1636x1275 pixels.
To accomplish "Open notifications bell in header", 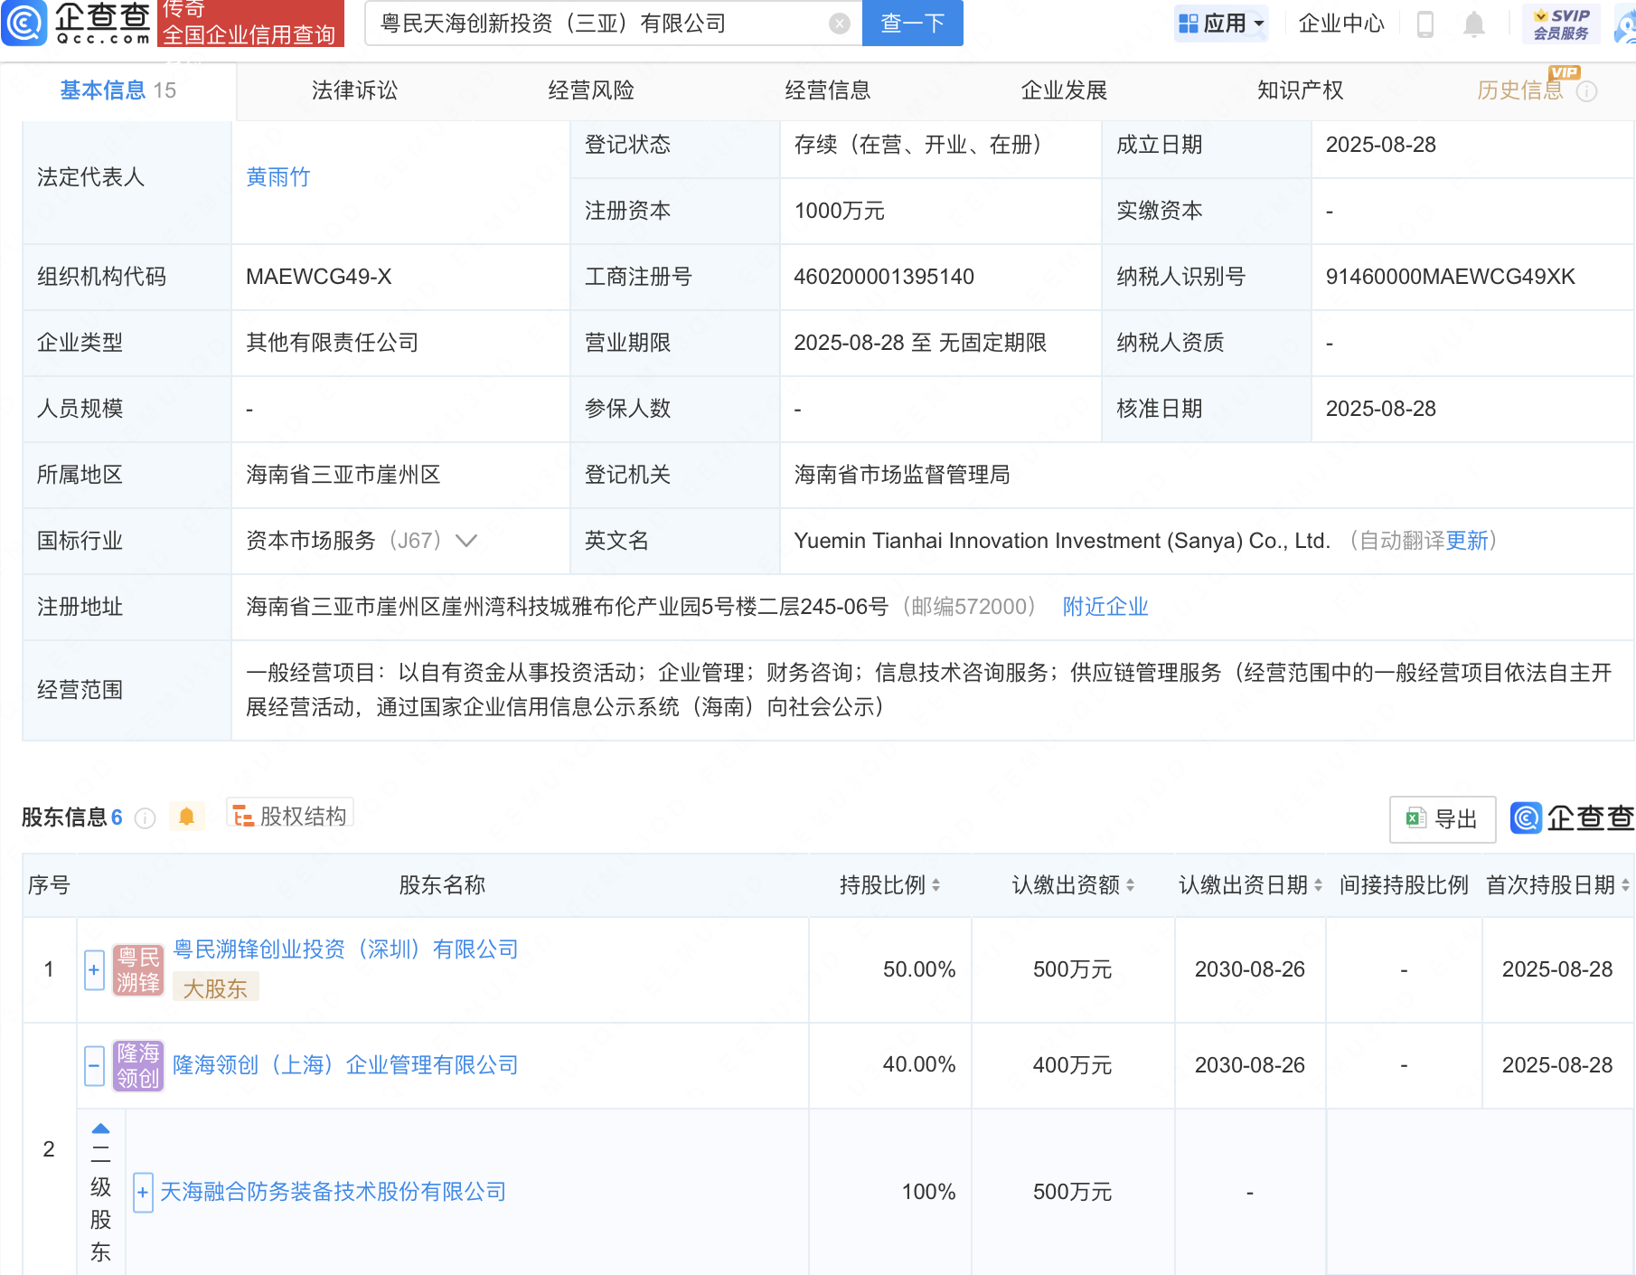I will [1473, 24].
